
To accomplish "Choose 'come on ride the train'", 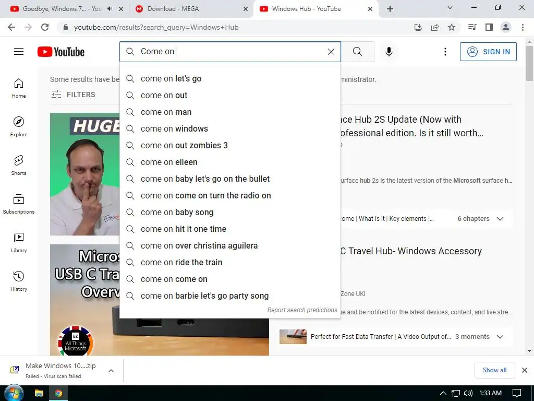I will (230, 263).
